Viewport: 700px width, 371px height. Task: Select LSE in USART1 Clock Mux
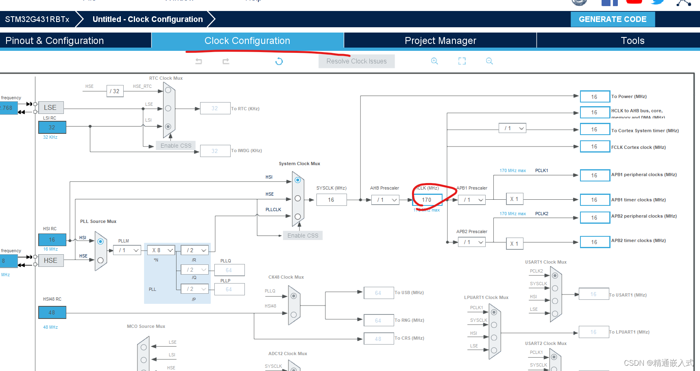pos(555,314)
